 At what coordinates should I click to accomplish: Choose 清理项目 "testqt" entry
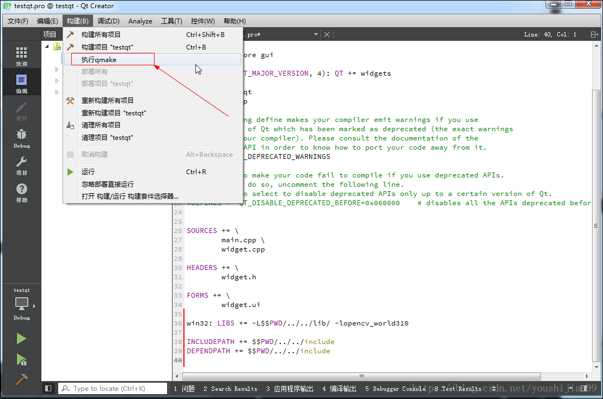(x=153, y=137)
